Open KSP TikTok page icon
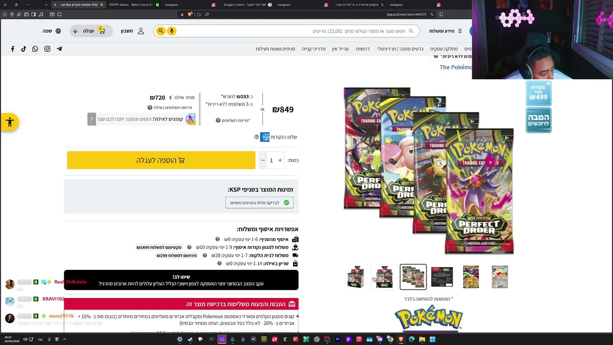The width and height of the screenshot is (613, 345). 23,49
